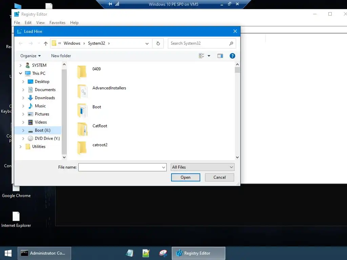Click the Windows Start button
Viewport: 347px width, 260px height.
click(x=8, y=253)
